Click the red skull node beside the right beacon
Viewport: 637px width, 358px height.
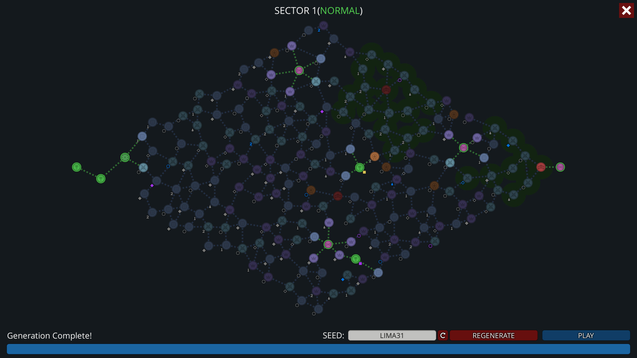coord(541,167)
